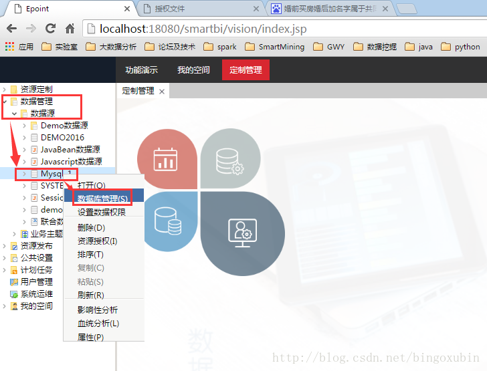Click the blue database petal icon
The height and width of the screenshot is (371, 487).
coord(169,221)
